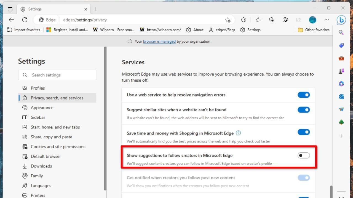Open the Printers settings section
353x198 pixels.
tap(57, 195)
